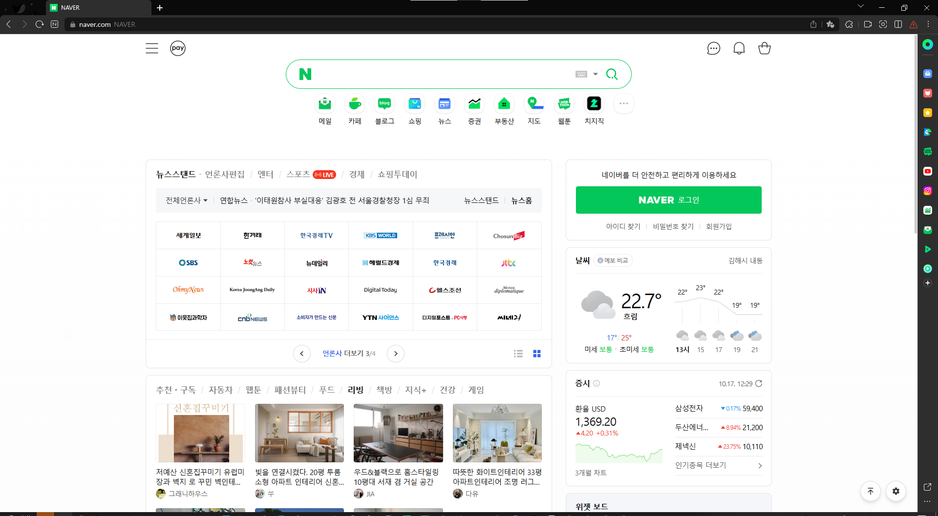Click 비밀번호 찾기 link
Viewport: 938px width, 516px height.
tap(673, 226)
